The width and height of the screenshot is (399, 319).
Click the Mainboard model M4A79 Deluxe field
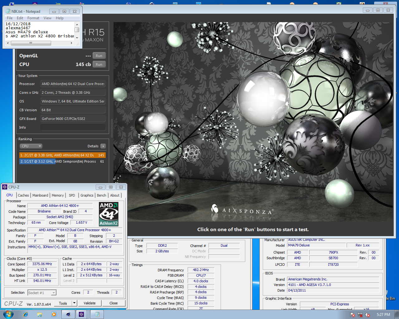316,245
